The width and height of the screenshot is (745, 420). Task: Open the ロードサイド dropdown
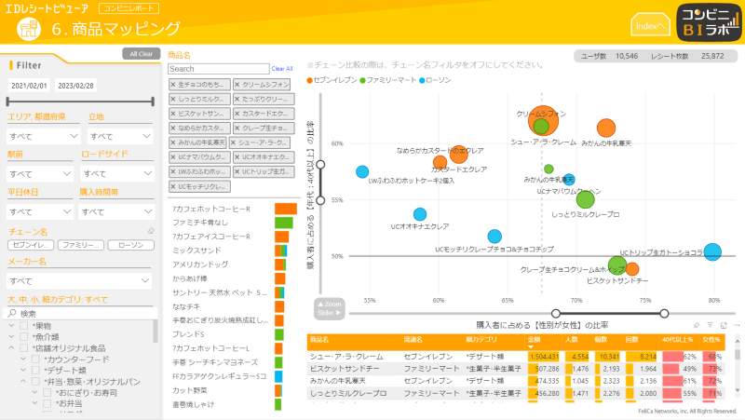[117, 174]
